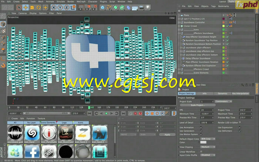The height and width of the screenshot is (162, 259).
Task: Select the NHL logo material thumbnail
Action: click(x=49, y=151)
